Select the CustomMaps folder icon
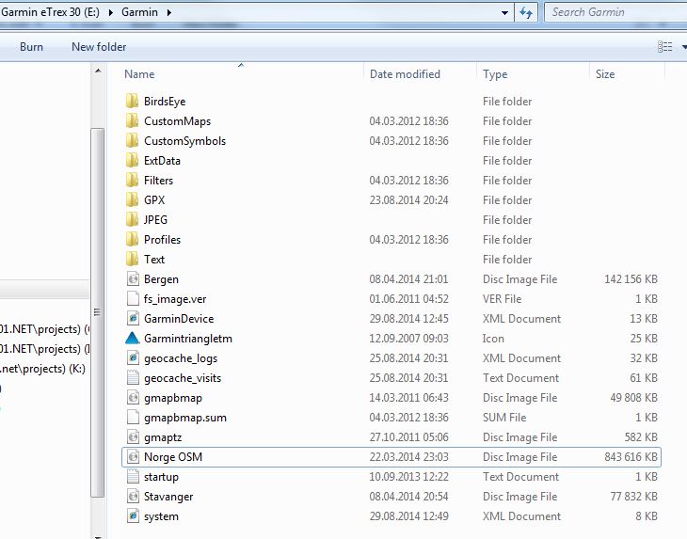 point(132,120)
